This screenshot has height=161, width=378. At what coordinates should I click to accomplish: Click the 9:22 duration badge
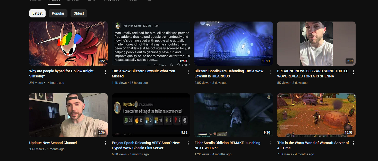(x=101, y=61)
